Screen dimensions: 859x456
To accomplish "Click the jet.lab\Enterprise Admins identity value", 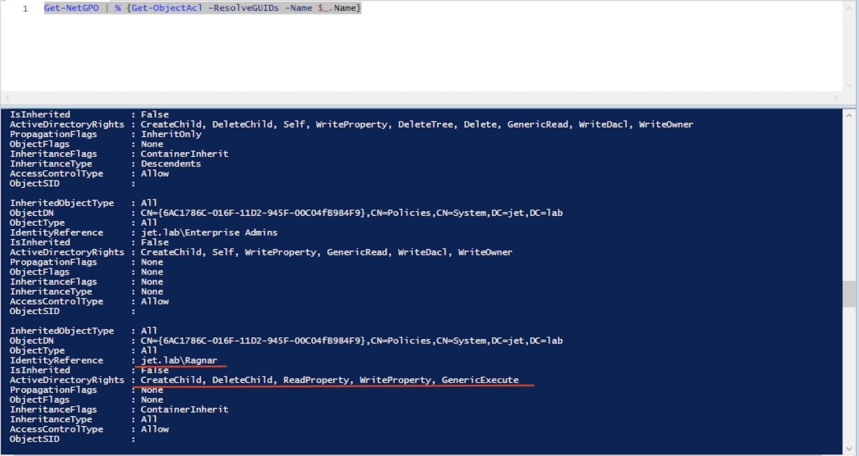I will (x=209, y=232).
